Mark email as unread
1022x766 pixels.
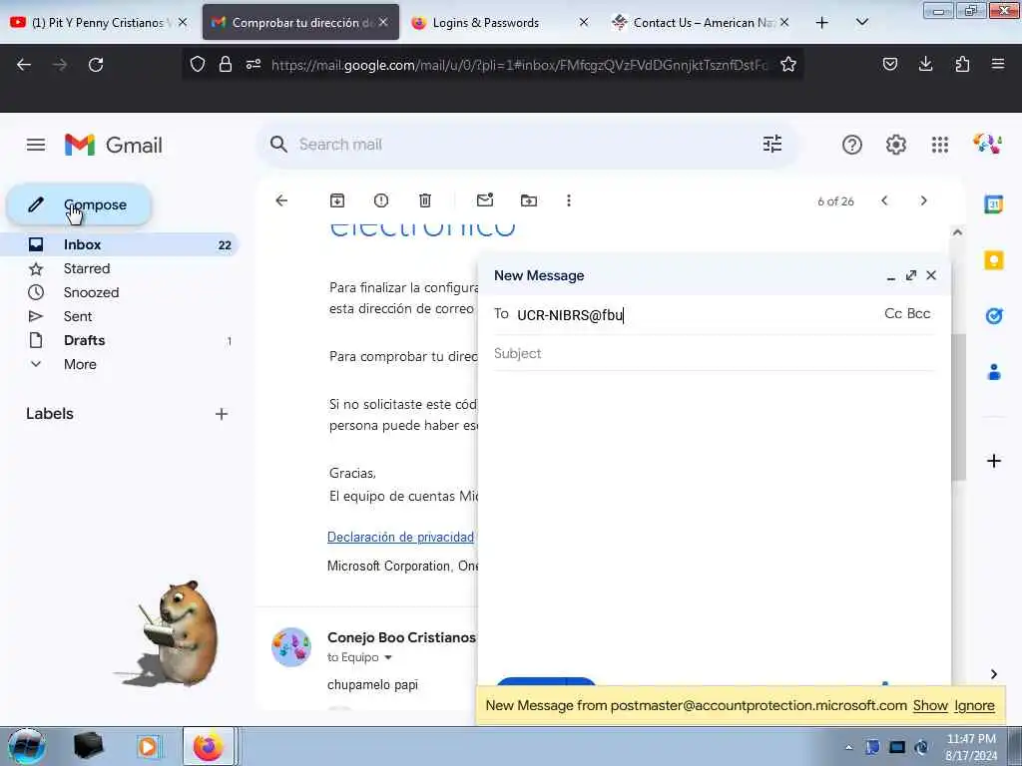pos(485,199)
